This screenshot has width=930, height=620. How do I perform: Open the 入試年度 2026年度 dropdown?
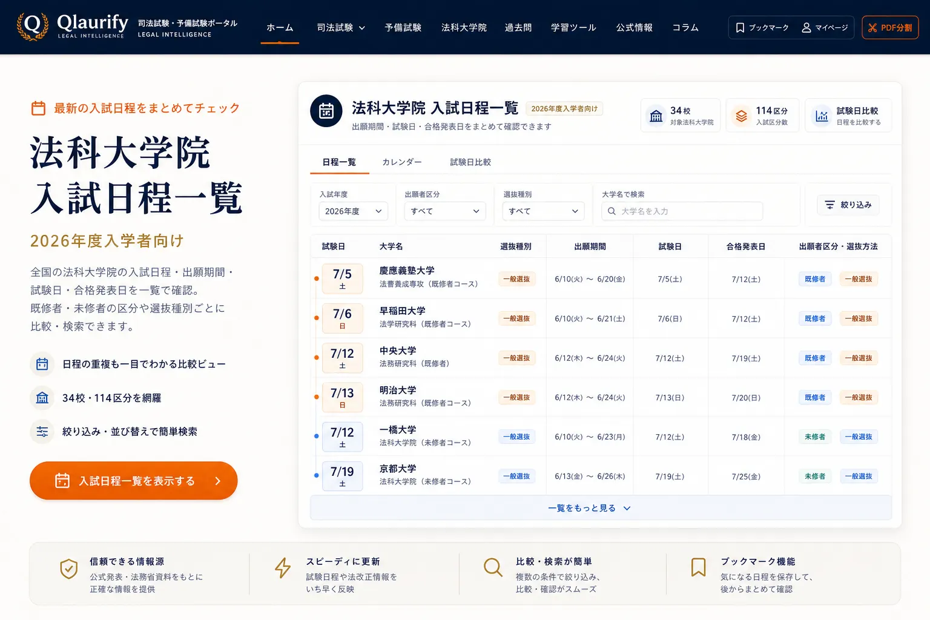coord(353,211)
